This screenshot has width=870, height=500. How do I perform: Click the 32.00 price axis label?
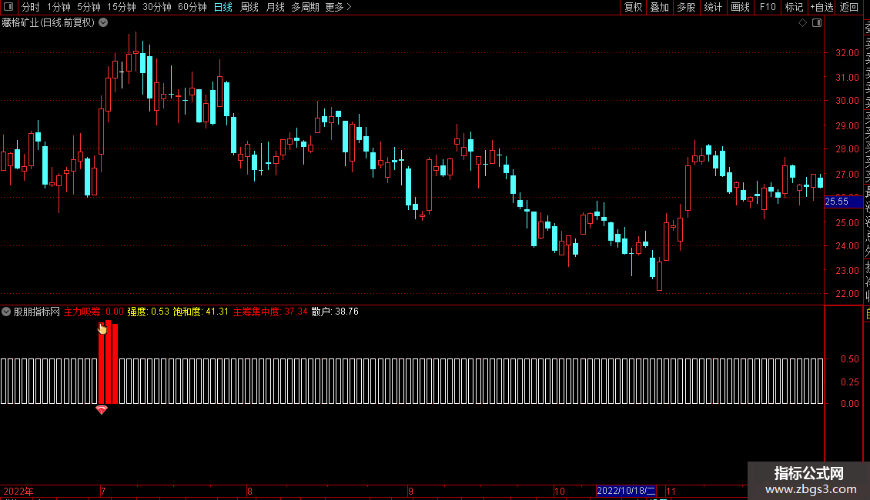tap(847, 53)
